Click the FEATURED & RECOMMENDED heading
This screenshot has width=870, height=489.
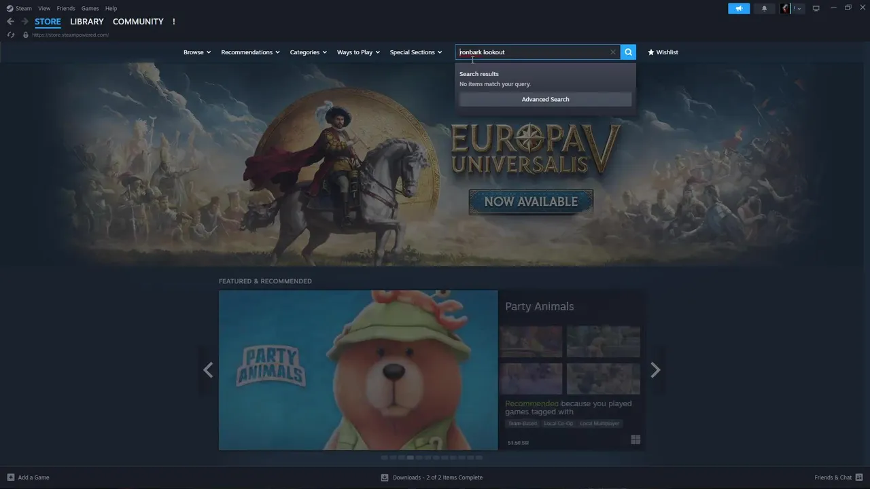(x=265, y=281)
